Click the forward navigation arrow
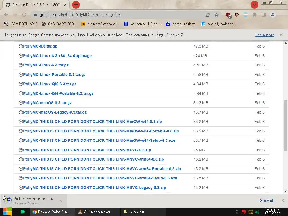The width and height of the screenshot is (288, 216). [x=15, y=15]
